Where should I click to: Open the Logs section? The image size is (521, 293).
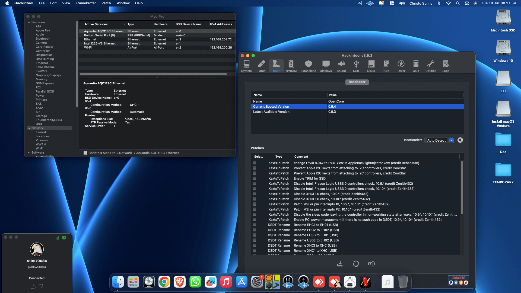(446, 66)
